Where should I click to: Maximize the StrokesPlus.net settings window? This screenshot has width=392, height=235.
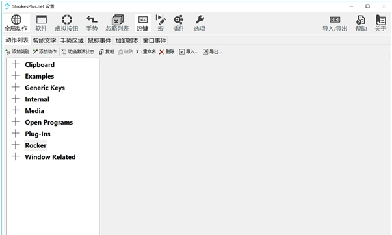click(367, 6)
